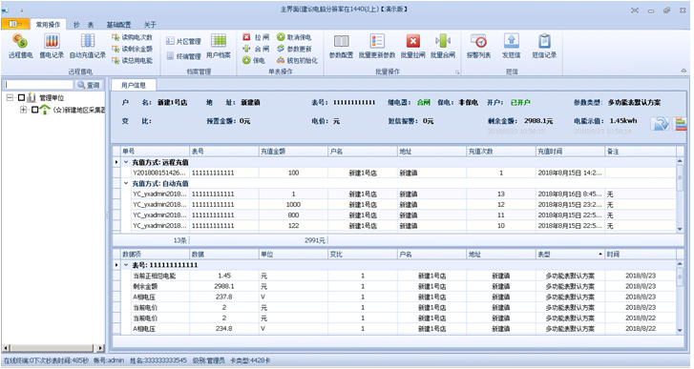694x369 pixels.
Task: Sort by the 数据项 column header
Action: click(x=155, y=254)
